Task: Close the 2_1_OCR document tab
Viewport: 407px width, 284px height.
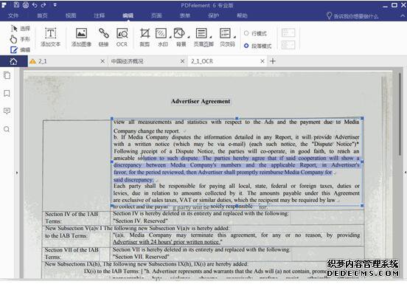Action: point(262,61)
